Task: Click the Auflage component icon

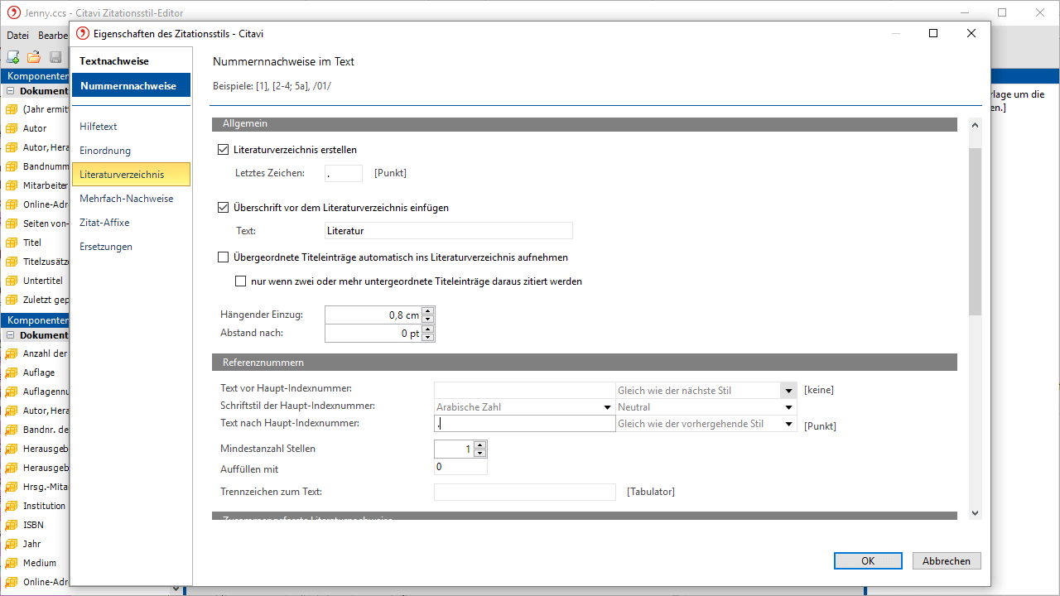Action: (12, 372)
